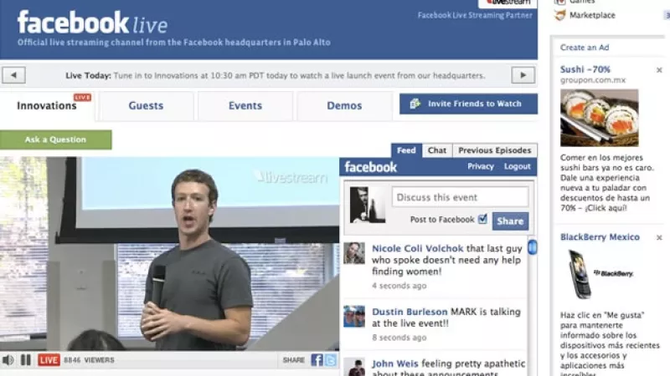The width and height of the screenshot is (670, 376).
Task: Click the Share button to post the comment
Action: click(x=510, y=221)
